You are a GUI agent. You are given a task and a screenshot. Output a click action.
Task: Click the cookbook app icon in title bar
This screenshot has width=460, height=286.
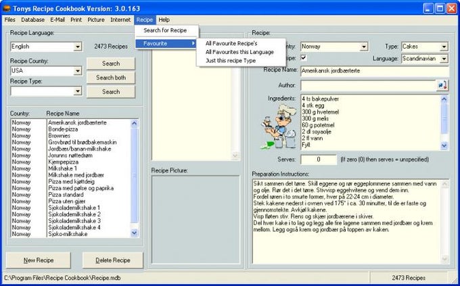tap(7, 9)
